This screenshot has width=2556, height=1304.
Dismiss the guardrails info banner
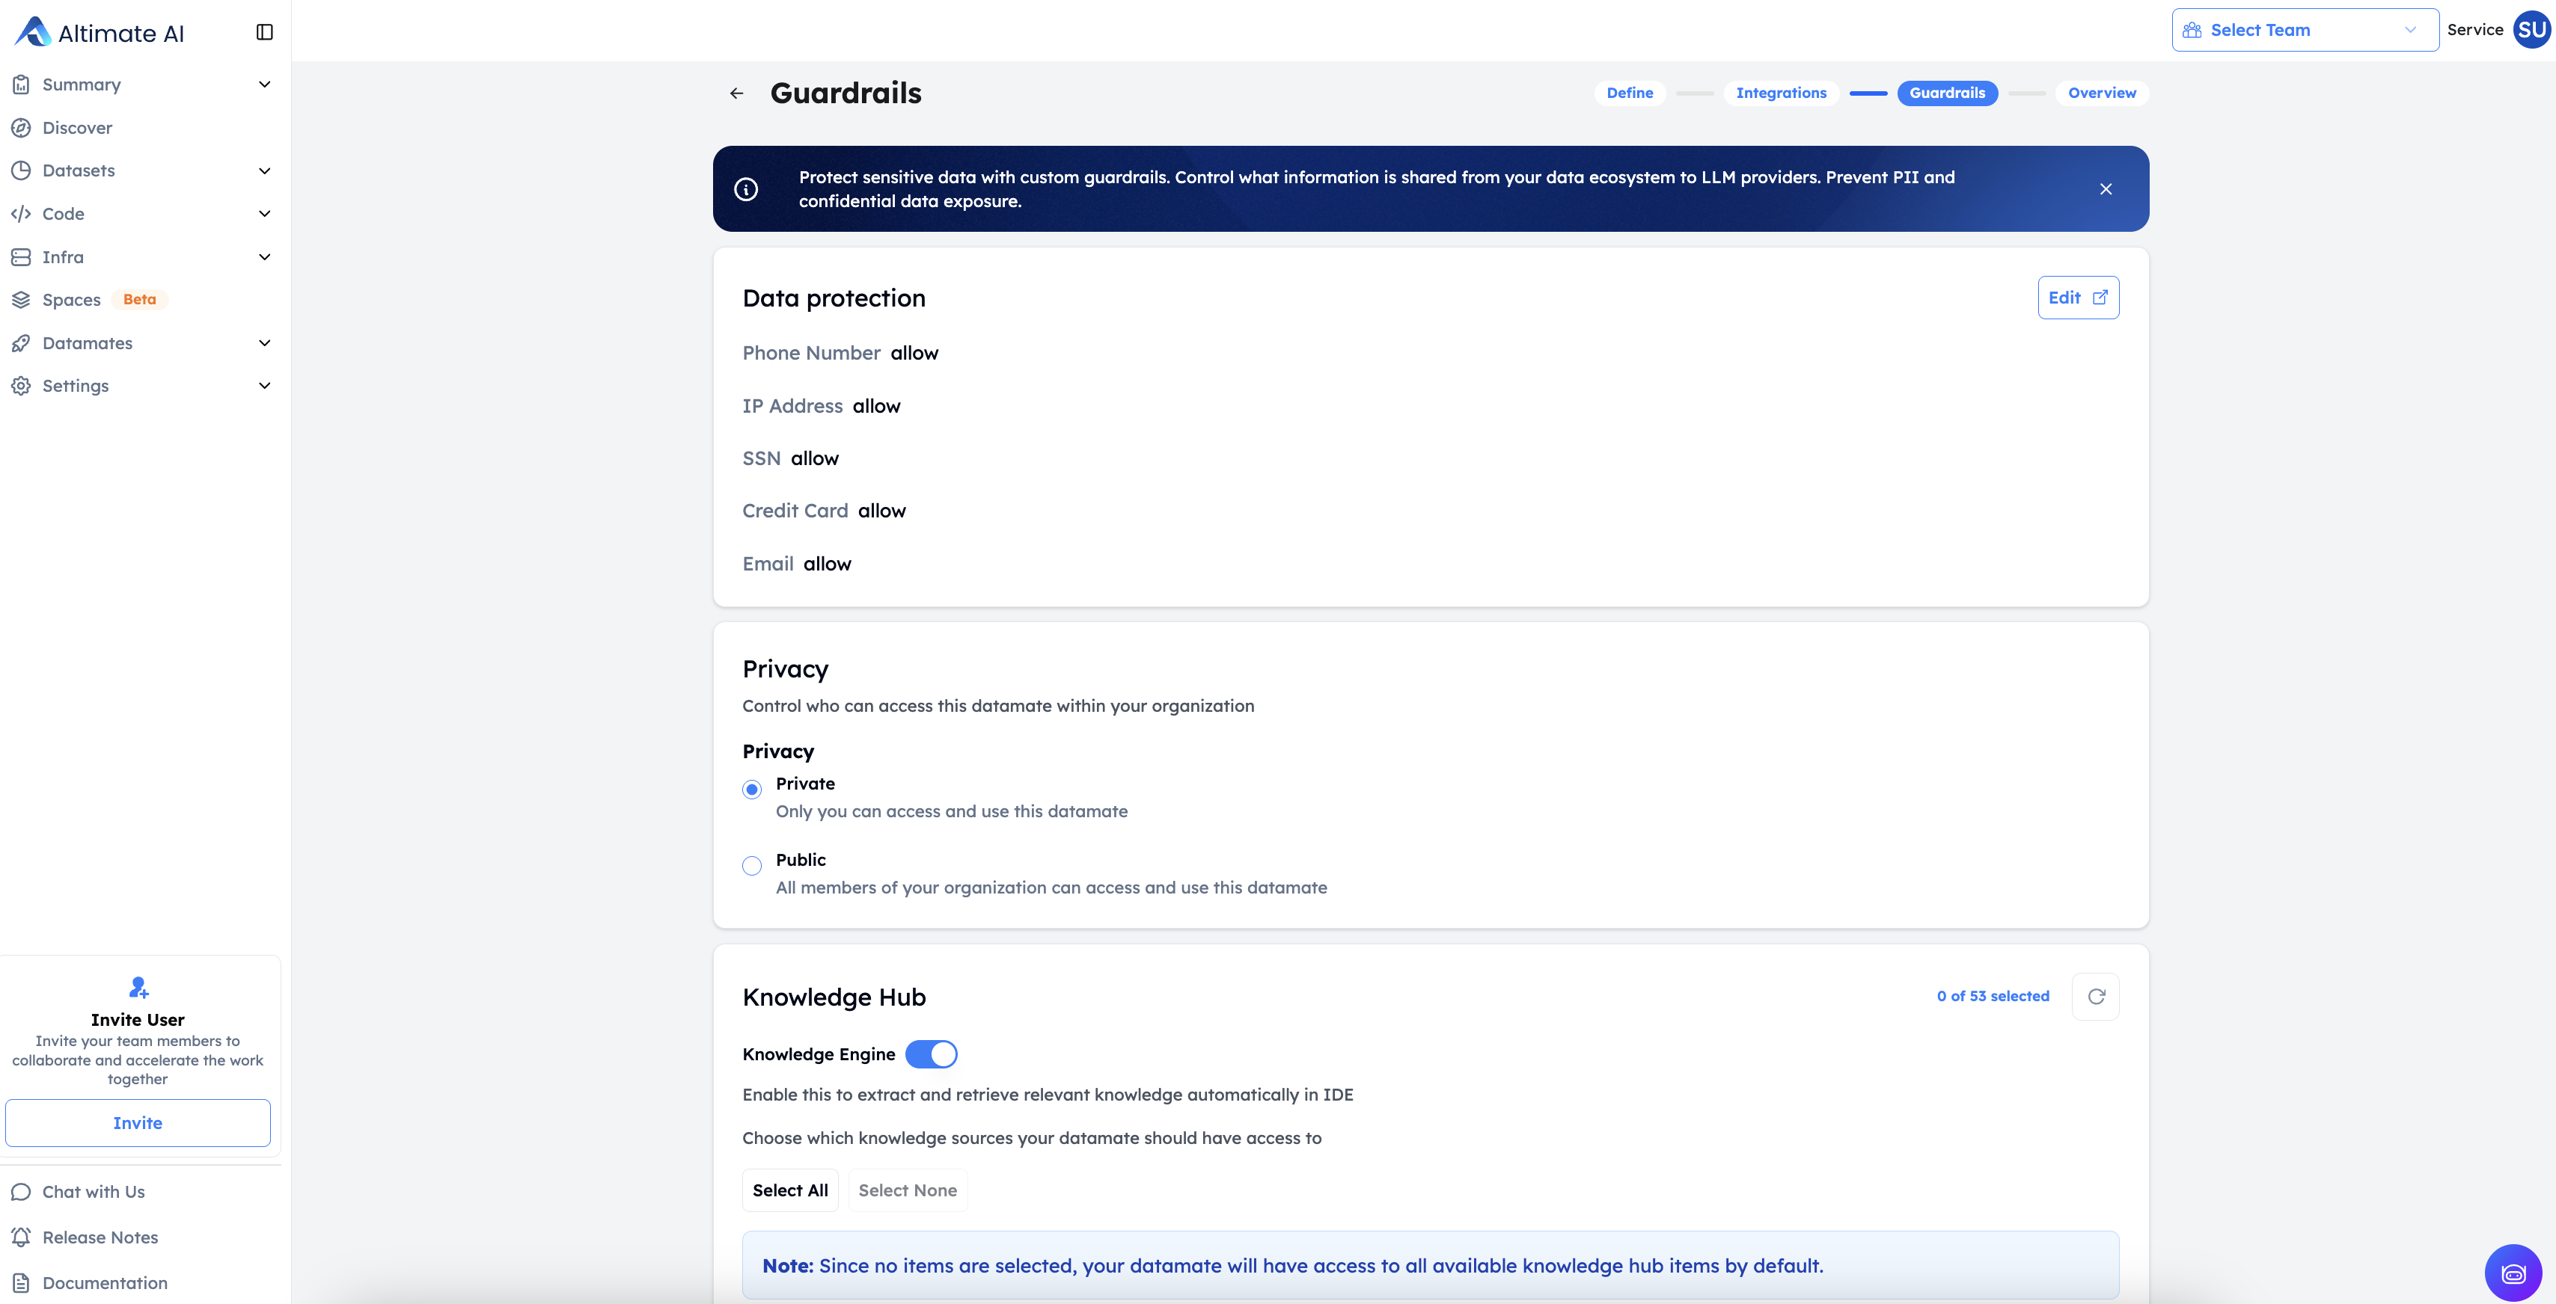[x=2106, y=189]
